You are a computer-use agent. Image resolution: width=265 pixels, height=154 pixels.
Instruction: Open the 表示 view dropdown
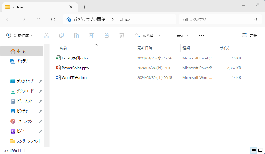[179, 35]
